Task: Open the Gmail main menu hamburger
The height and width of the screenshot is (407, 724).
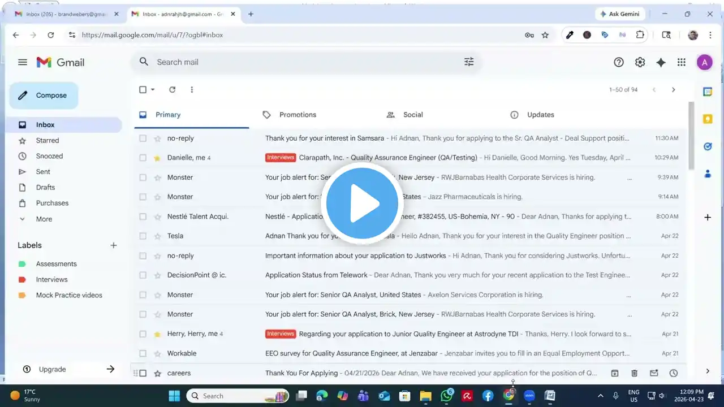Action: [x=23, y=62]
